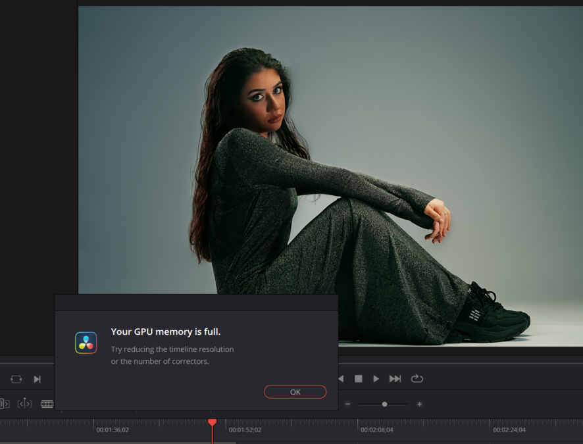Click the rectangle icon with inward arrows
The height and width of the screenshot is (444, 583).
[16, 379]
